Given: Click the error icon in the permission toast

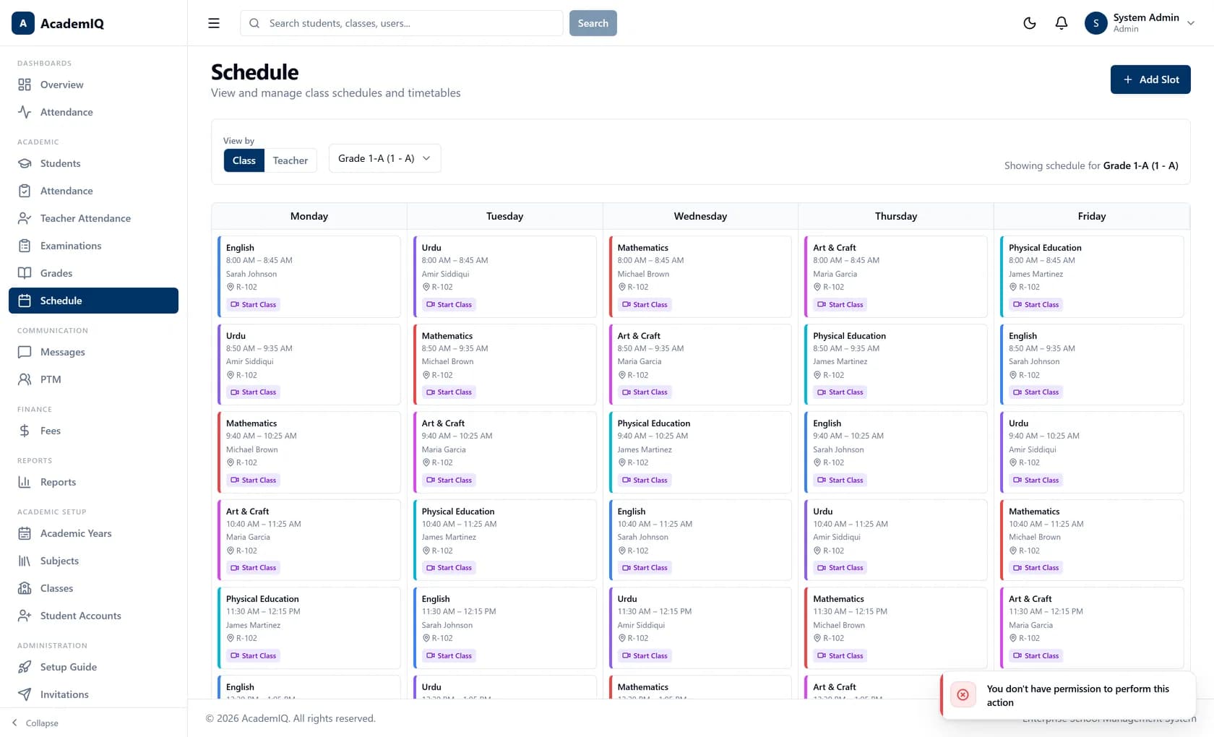Looking at the screenshot, I should [x=963, y=695].
